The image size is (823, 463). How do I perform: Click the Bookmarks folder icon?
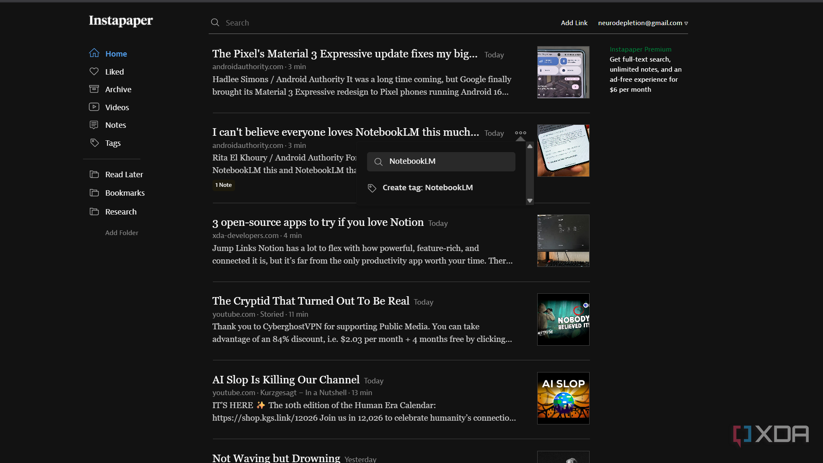coord(94,193)
